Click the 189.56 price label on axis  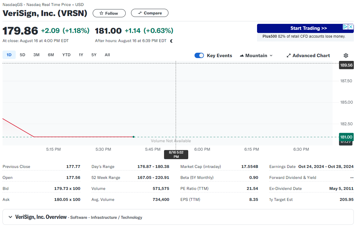(x=346, y=65)
